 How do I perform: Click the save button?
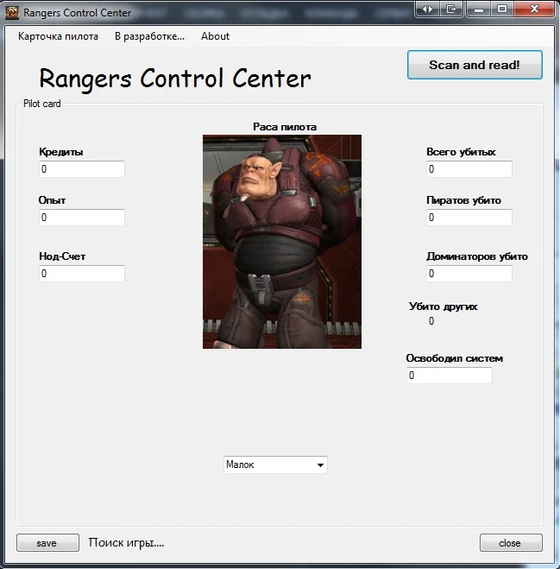pos(47,543)
